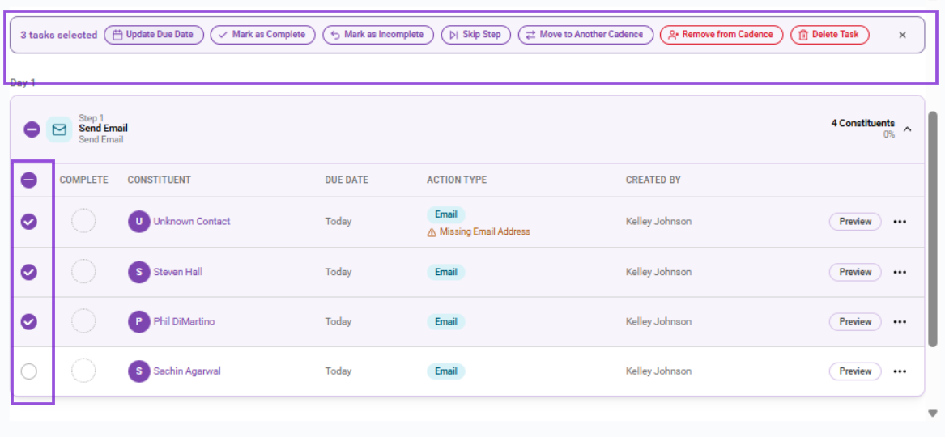Image resolution: width=945 pixels, height=437 pixels.
Task: Dismiss the bulk selection bar with X
Action: pos(902,35)
